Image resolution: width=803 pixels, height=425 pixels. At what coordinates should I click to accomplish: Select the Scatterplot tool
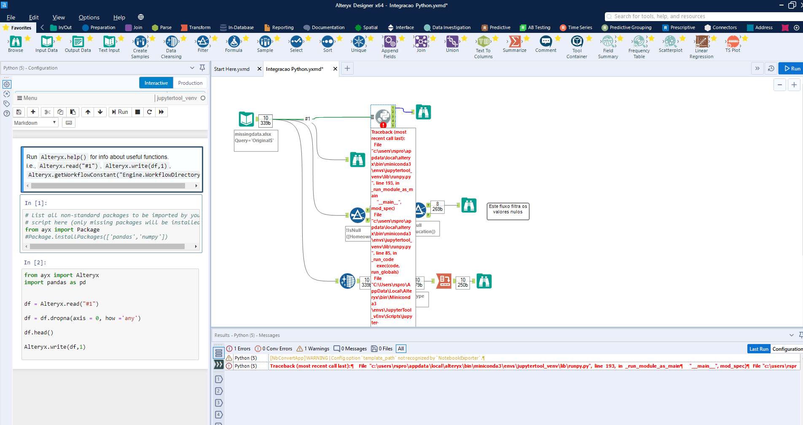pyautogui.click(x=670, y=43)
